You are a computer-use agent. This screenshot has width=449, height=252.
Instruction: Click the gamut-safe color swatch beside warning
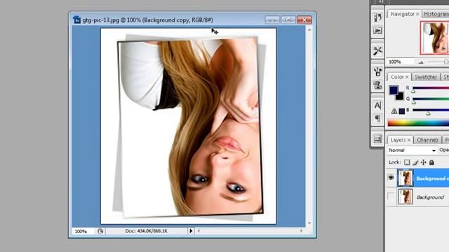point(402,111)
